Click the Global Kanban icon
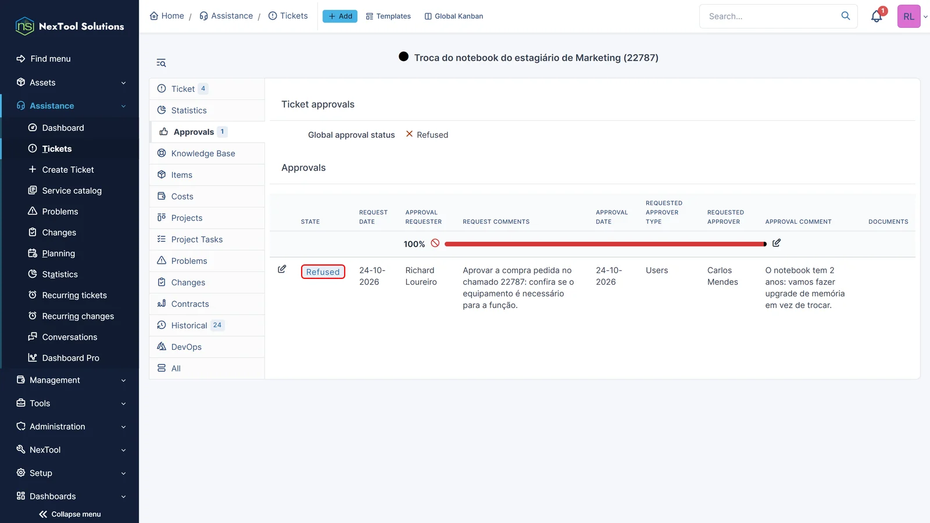930x523 pixels. [428, 16]
